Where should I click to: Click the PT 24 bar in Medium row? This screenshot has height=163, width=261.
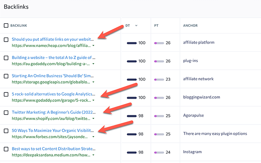159,152
